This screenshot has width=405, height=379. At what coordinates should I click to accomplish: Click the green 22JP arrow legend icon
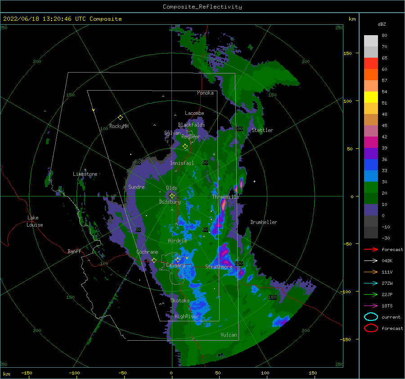pyautogui.click(x=371, y=294)
